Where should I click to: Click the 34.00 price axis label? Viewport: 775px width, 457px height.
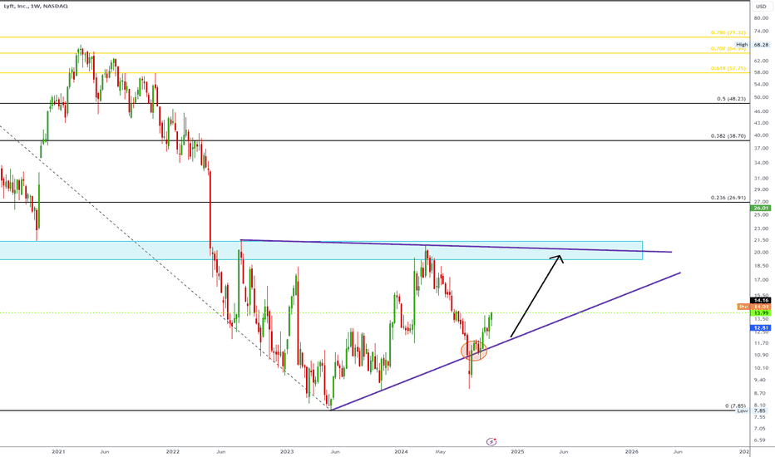(x=761, y=163)
